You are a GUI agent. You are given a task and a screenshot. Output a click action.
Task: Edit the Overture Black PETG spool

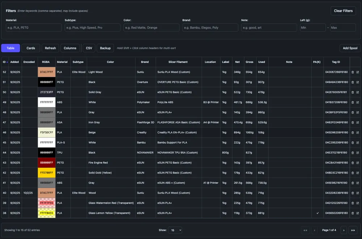click(358, 82)
